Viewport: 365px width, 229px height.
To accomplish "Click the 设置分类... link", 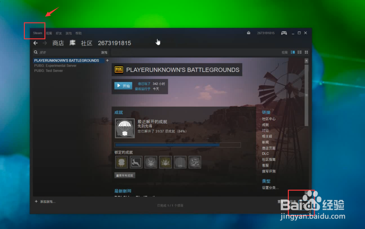I will (270, 188).
